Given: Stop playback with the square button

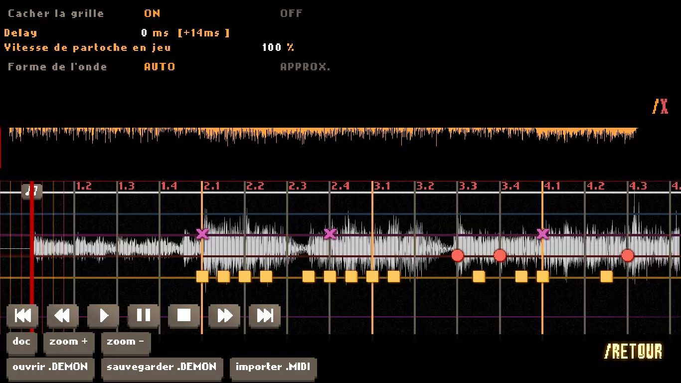Looking at the screenshot, I should coord(184,315).
